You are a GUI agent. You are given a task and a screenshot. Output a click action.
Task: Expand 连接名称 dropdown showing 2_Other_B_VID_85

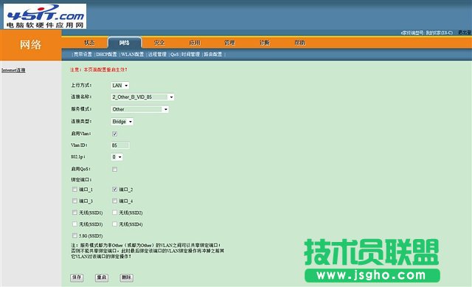[142, 97]
